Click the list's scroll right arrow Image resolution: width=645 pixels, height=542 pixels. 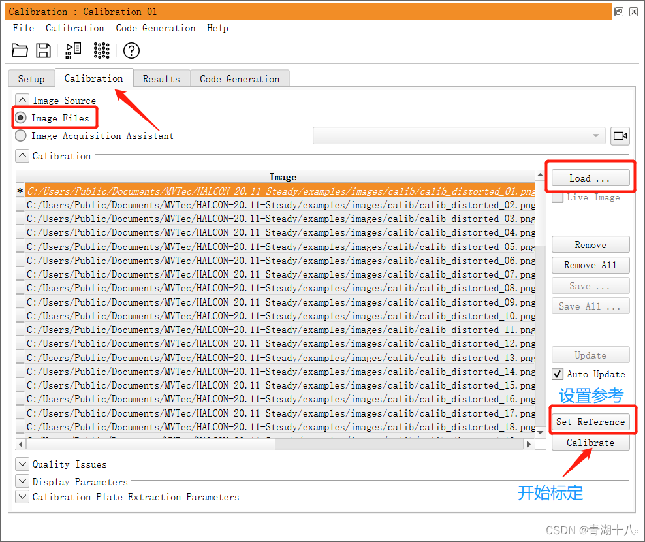pos(529,445)
